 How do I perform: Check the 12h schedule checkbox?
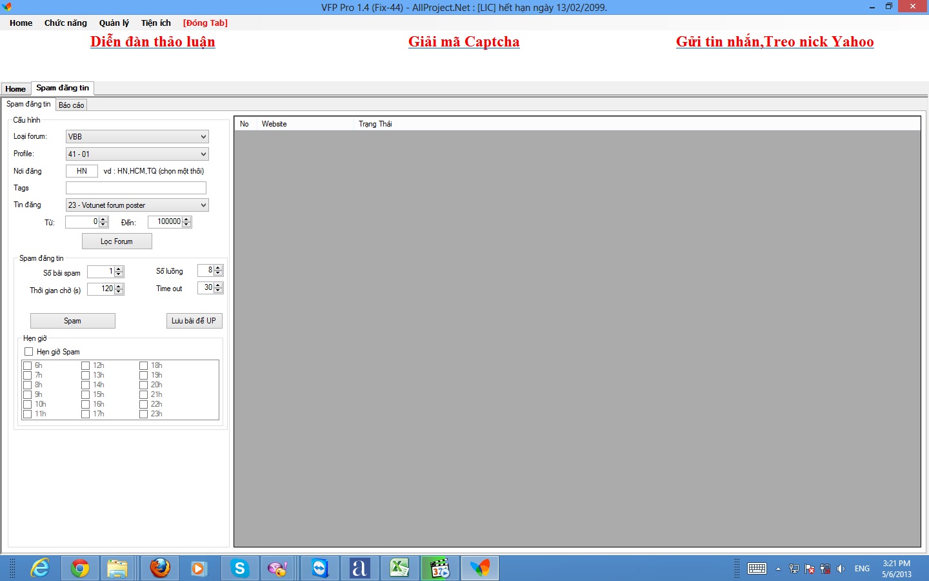[85, 365]
